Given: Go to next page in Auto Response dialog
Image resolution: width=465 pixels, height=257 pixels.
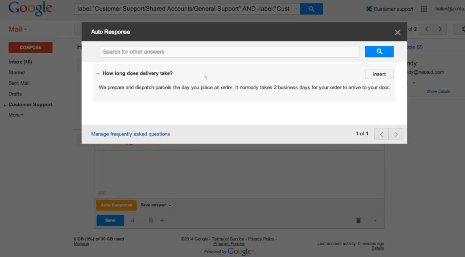Looking at the screenshot, I should coord(396,134).
